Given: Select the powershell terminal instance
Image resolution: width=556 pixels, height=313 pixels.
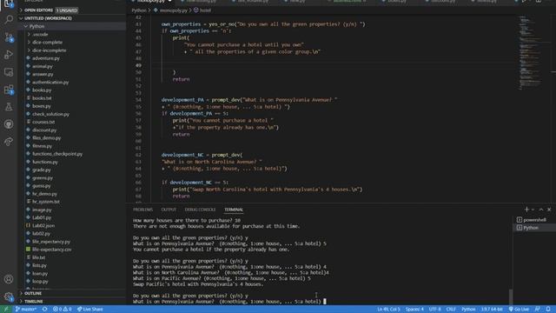Looking at the screenshot, I should point(534,220).
